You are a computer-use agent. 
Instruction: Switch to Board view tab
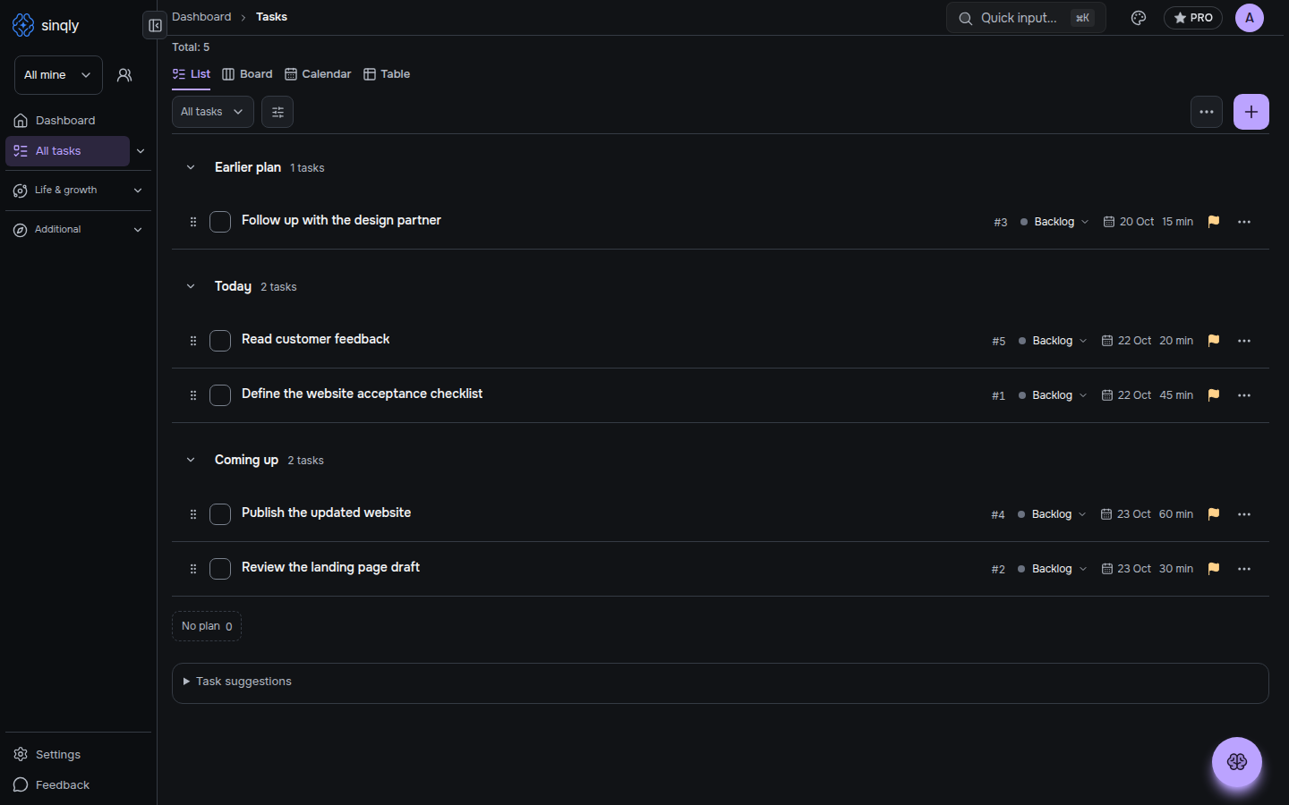(x=247, y=74)
